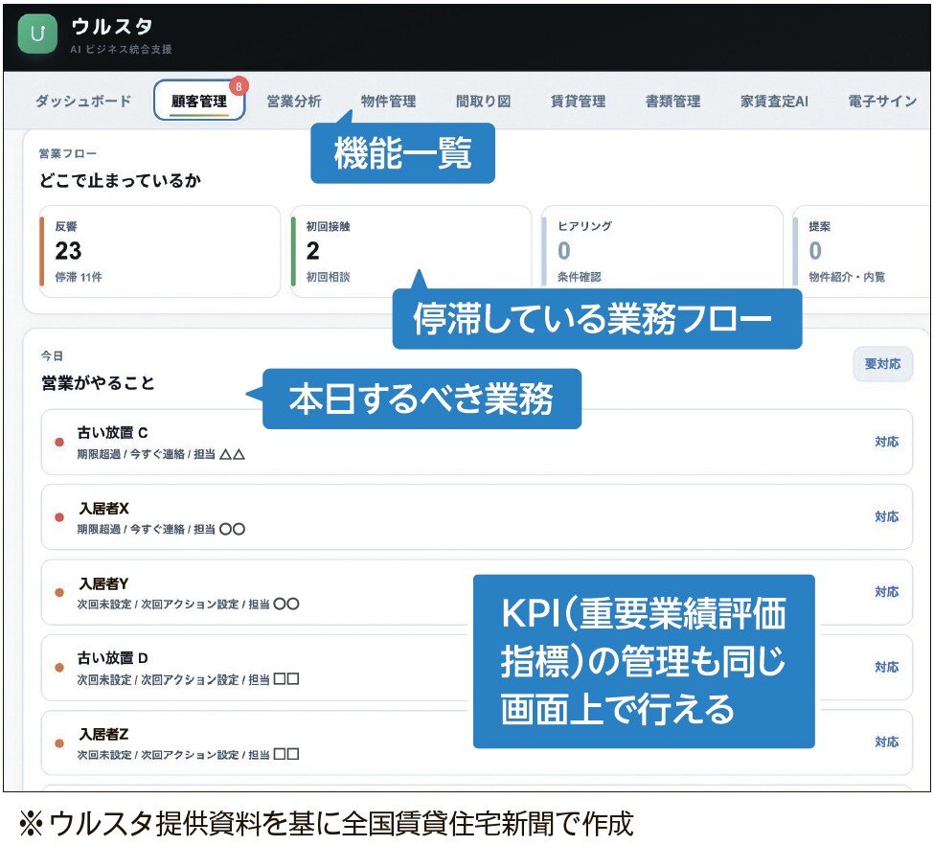
Task: Click the green ウルスタ logo icon
Action: (37, 34)
